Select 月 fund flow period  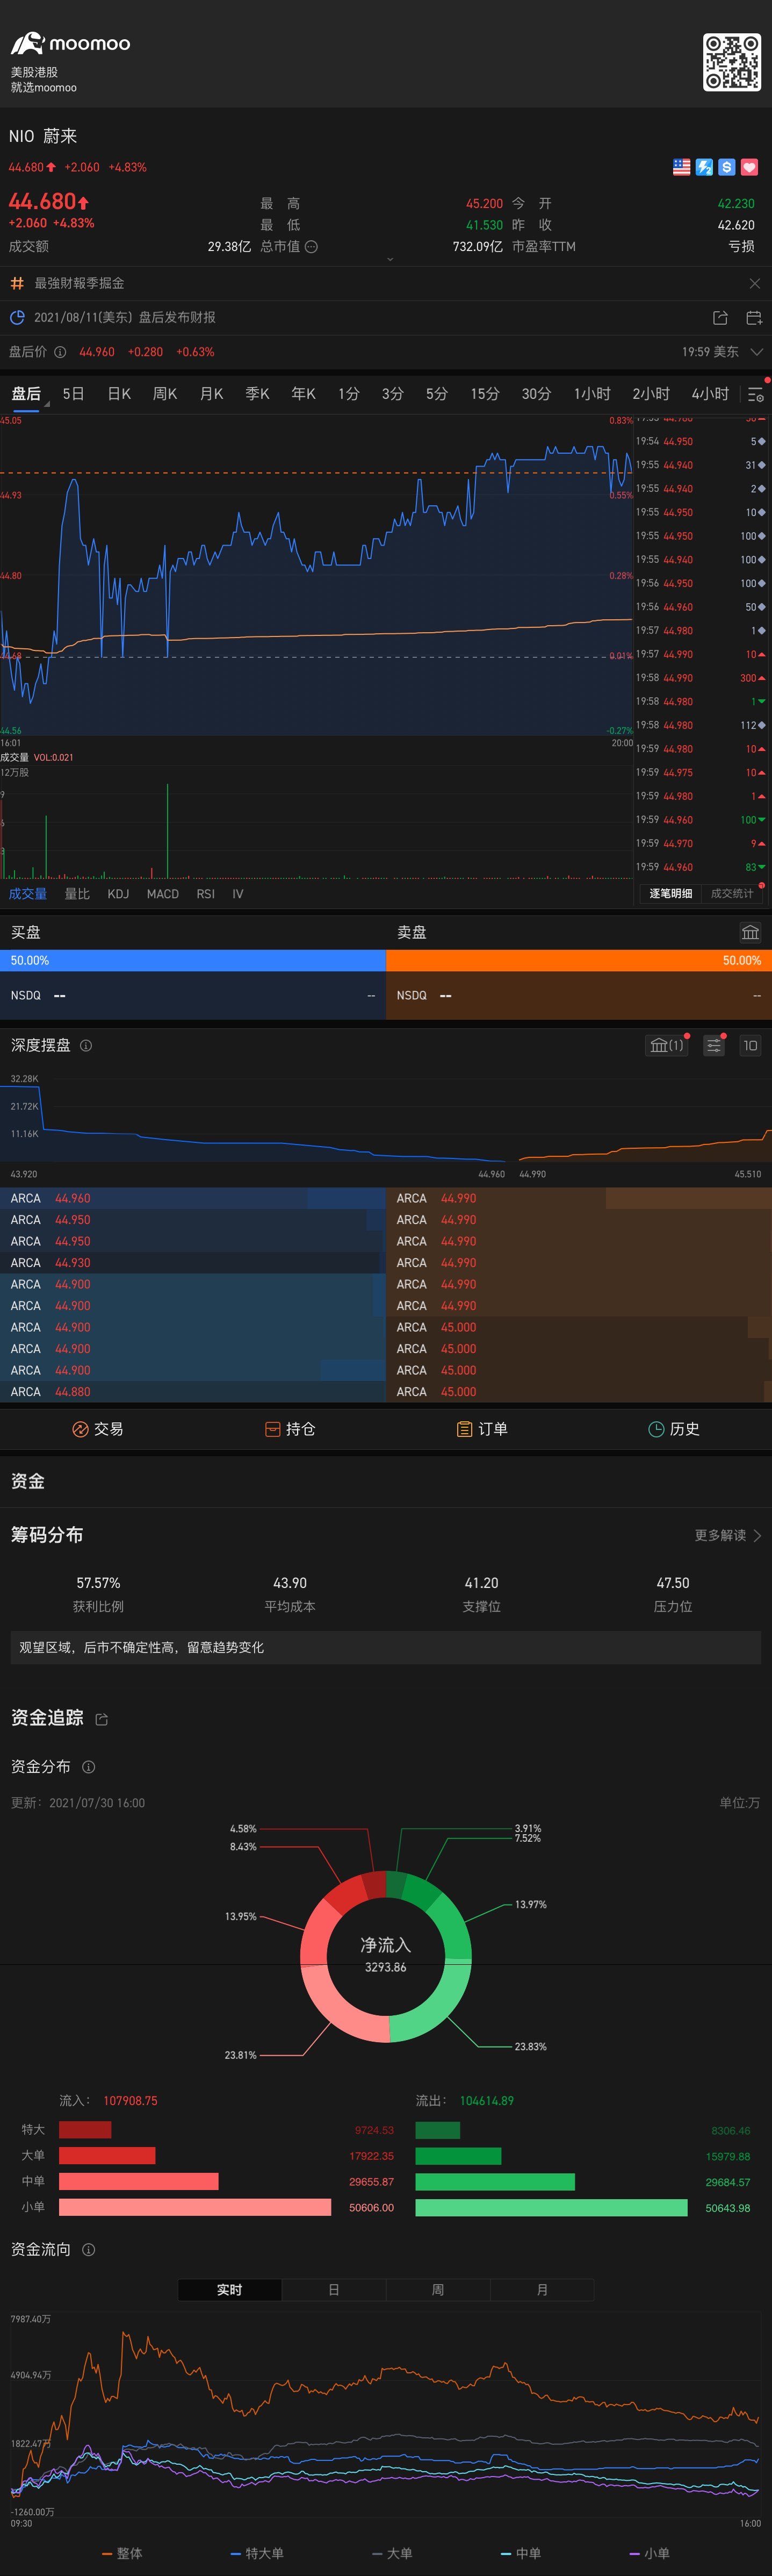[542, 2290]
